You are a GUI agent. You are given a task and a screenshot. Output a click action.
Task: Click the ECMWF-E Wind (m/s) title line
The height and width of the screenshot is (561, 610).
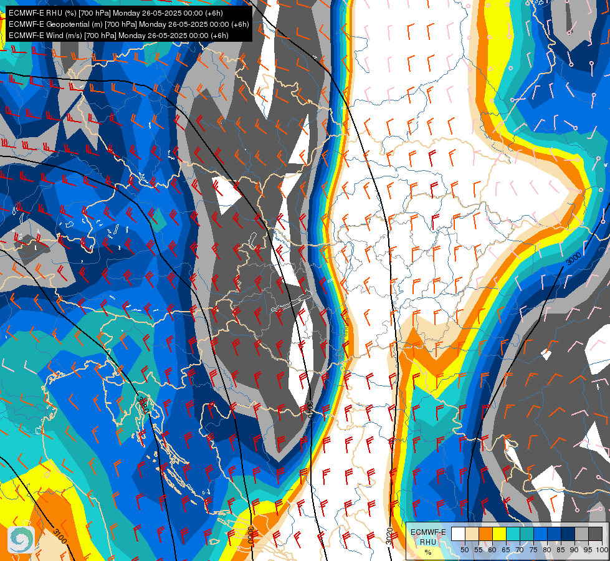(118, 36)
